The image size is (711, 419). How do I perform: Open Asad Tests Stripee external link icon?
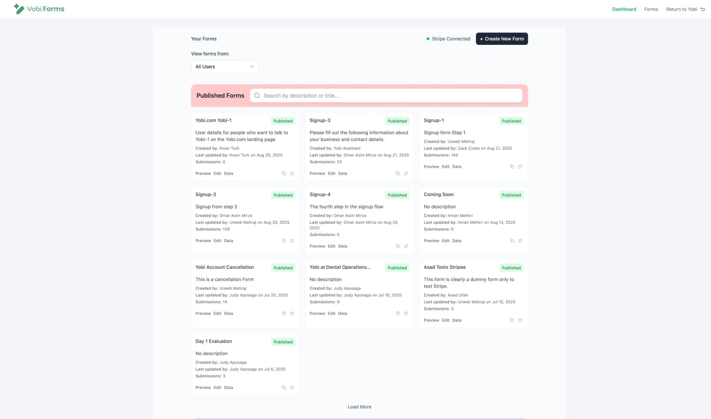(520, 320)
